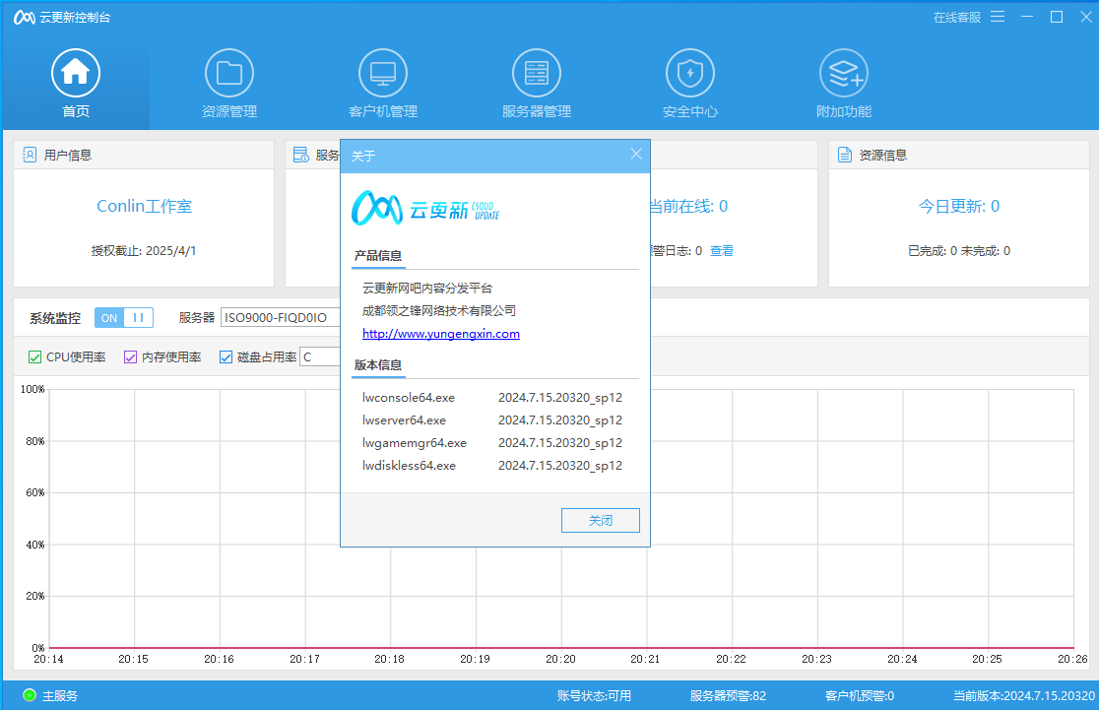The width and height of the screenshot is (1099, 710).
Task: Click the server info panel icon
Action: pyautogui.click(x=300, y=155)
